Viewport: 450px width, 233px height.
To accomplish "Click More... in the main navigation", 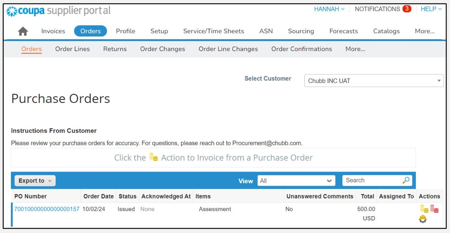I will tap(425, 31).
